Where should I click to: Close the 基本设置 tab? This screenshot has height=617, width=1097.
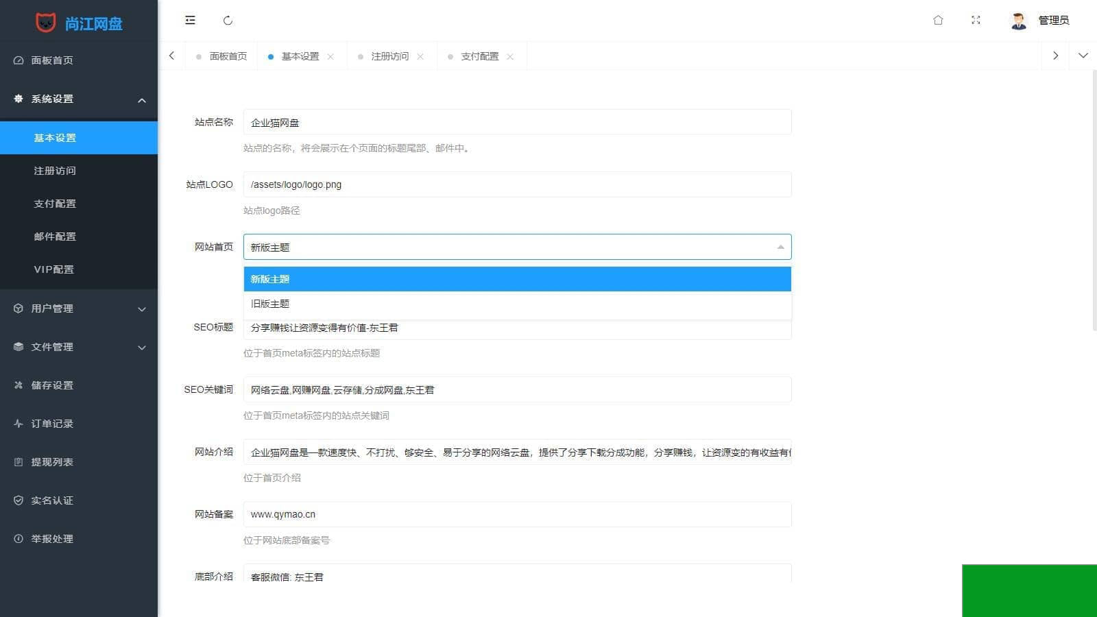pyautogui.click(x=330, y=56)
